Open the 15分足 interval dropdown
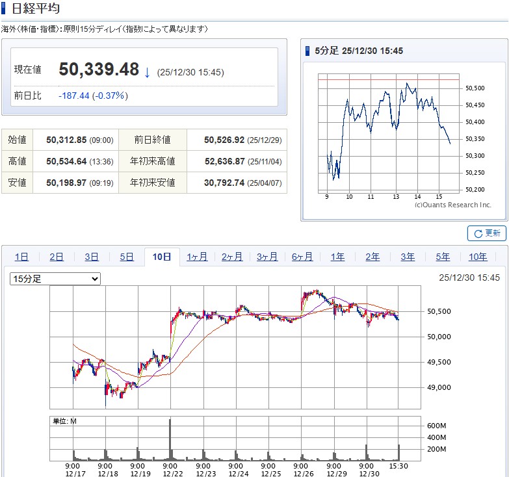 click(55, 279)
